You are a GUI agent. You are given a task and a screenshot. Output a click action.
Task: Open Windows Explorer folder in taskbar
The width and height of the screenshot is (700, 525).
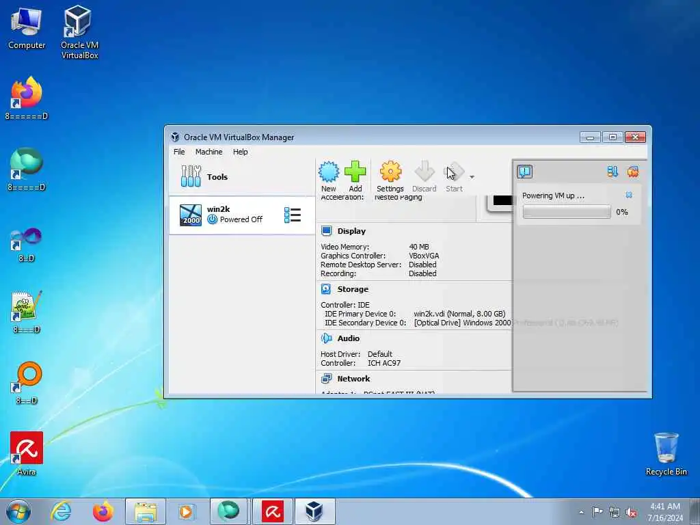coord(146,511)
